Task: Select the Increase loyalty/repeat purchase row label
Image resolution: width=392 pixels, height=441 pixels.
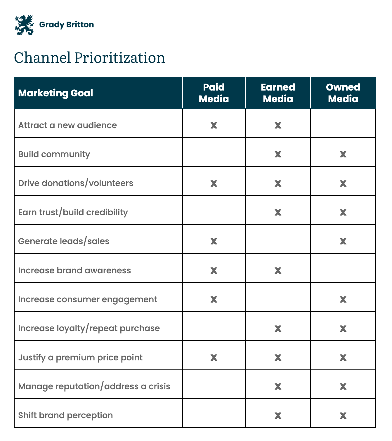Action: click(89, 329)
